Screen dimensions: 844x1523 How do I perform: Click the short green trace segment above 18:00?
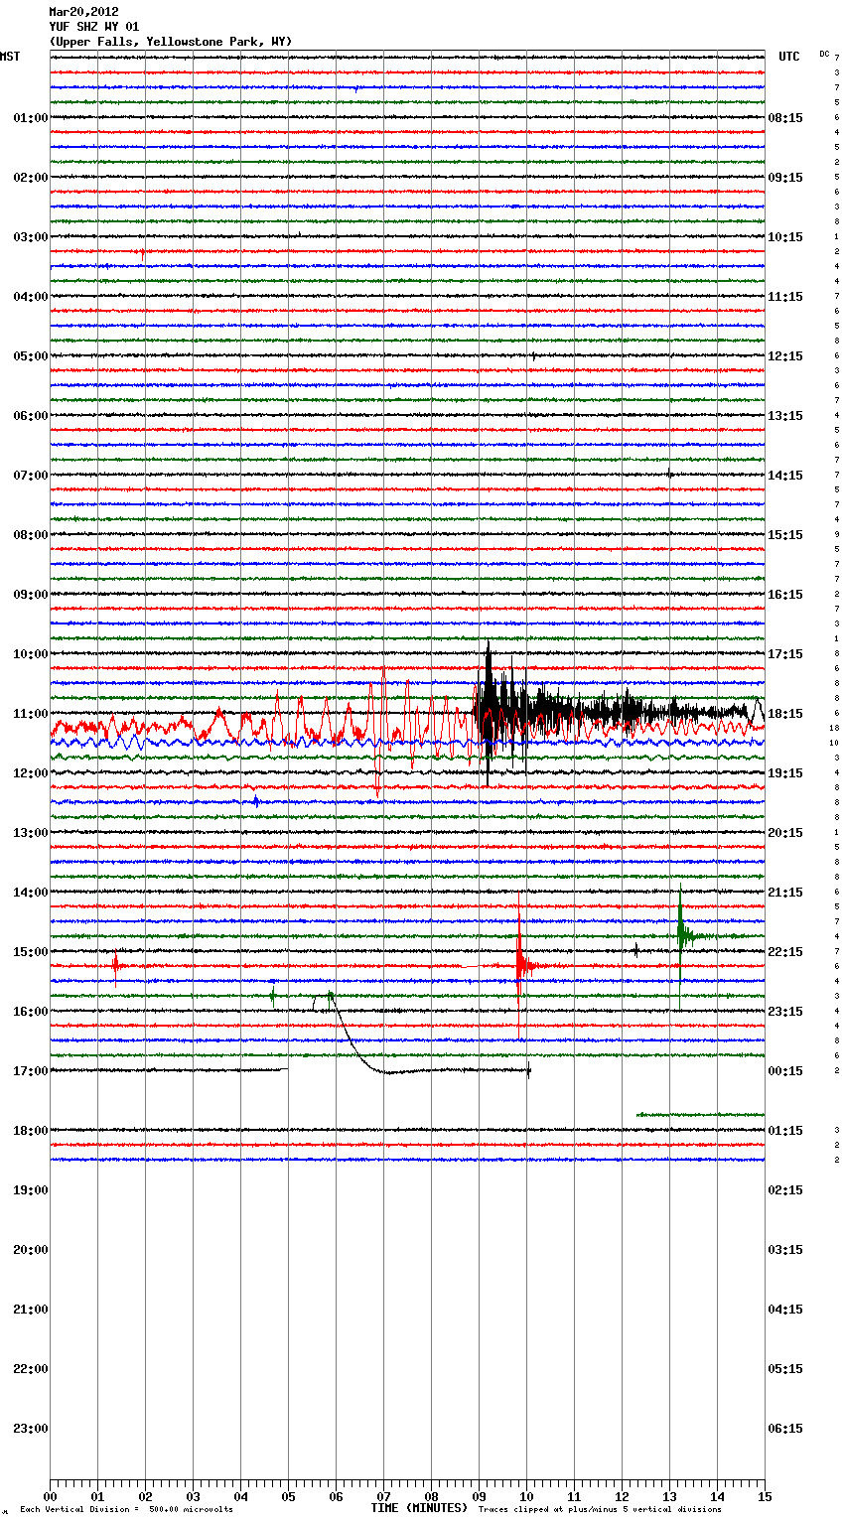[x=700, y=1115]
